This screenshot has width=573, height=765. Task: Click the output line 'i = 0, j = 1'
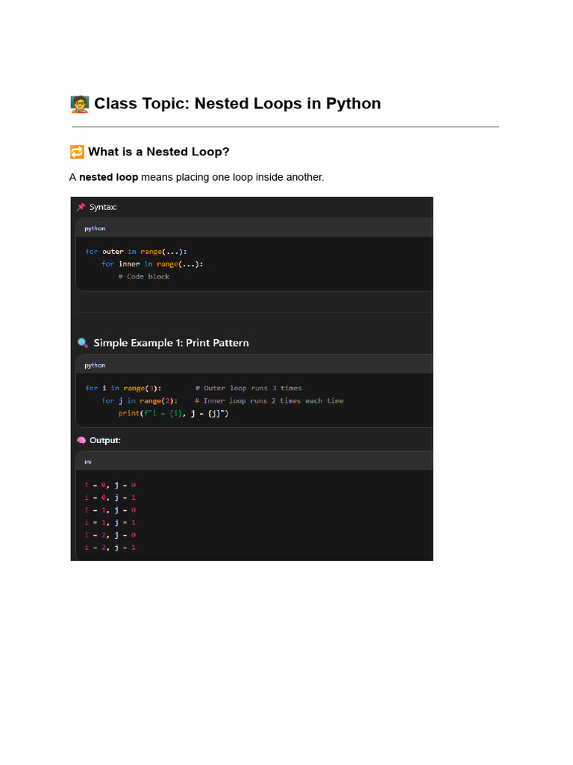[110, 498]
